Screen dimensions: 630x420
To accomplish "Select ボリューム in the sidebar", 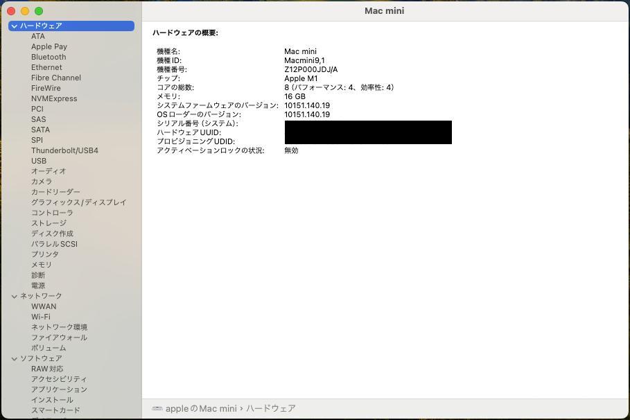I will pos(49,348).
